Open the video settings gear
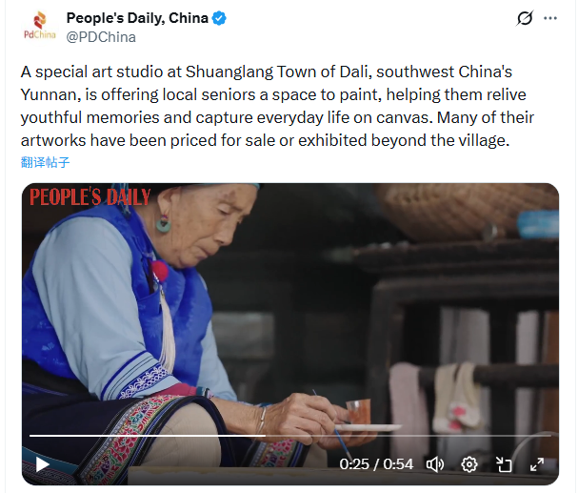The image size is (578, 493). pyautogui.click(x=469, y=464)
